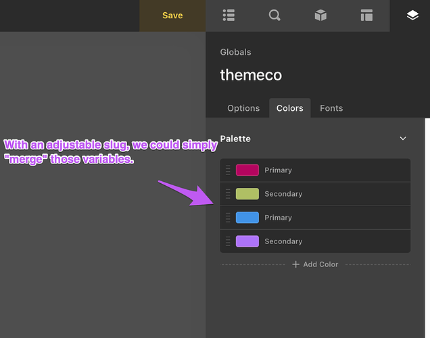
Task: Click drag handle beside the purple Secondary color
Action: coord(228,241)
